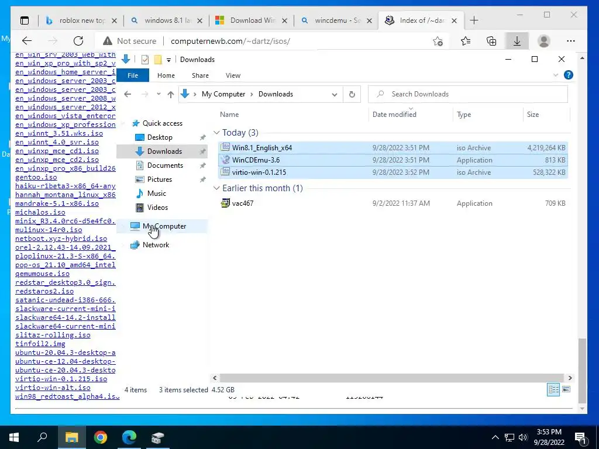Click the right arrow of horizontal scrollbar
Viewport: 599px width, 449px height.
[x=570, y=378]
